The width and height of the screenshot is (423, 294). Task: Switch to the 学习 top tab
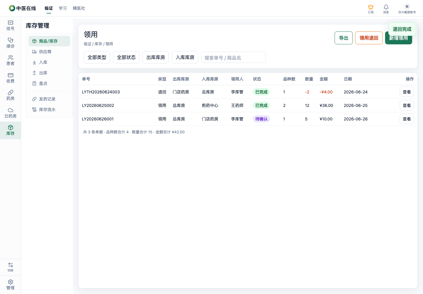63,8
